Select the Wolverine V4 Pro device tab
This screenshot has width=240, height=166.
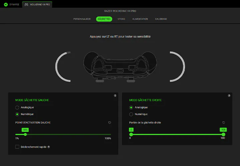pos(37,5)
